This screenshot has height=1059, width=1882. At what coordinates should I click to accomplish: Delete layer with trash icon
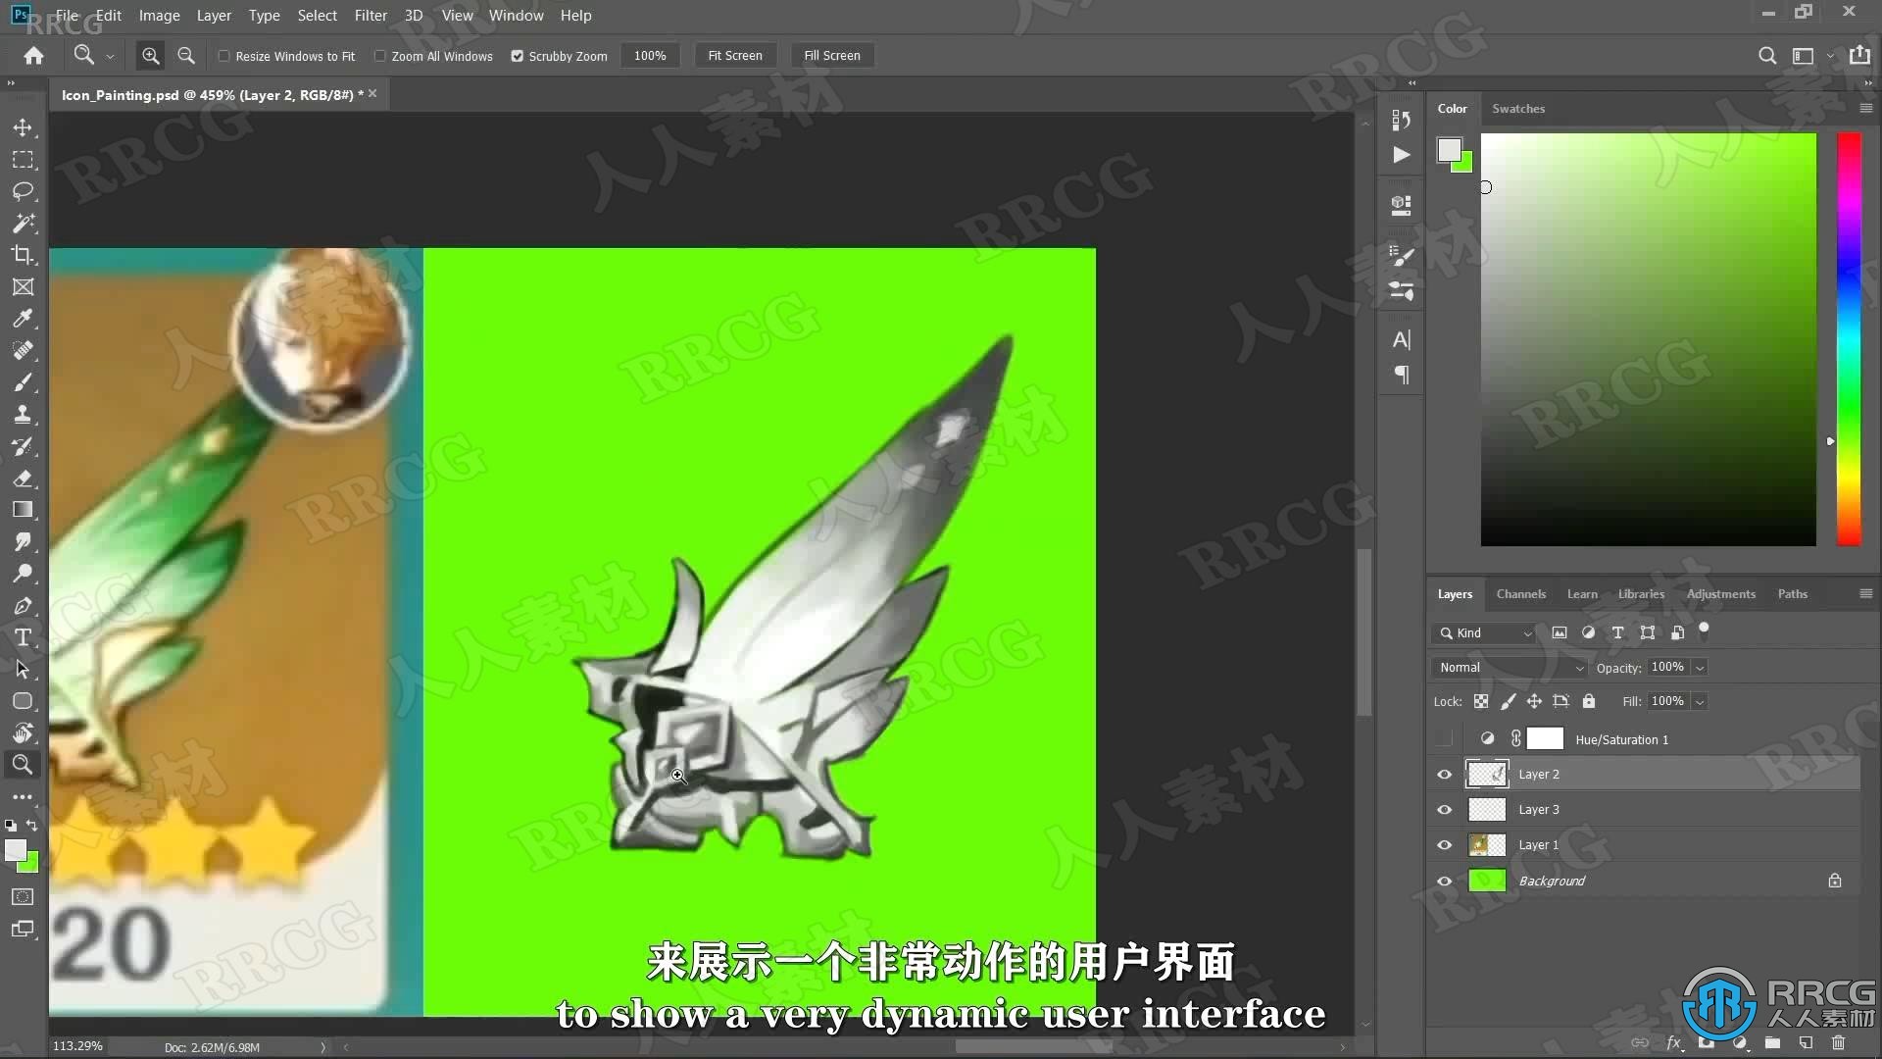pyautogui.click(x=1839, y=1042)
